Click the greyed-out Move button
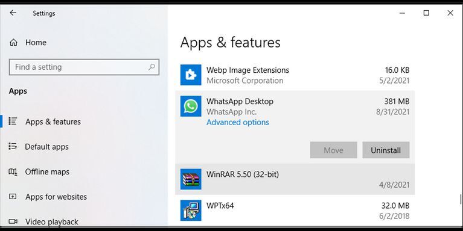 [333, 150]
